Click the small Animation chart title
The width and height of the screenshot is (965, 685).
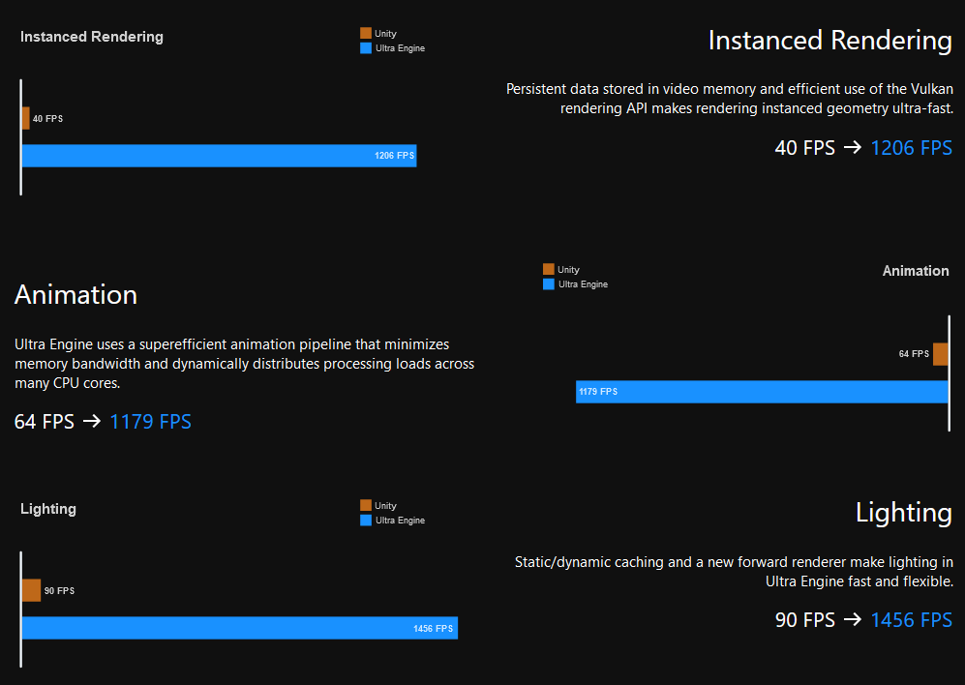pyautogui.click(x=915, y=271)
